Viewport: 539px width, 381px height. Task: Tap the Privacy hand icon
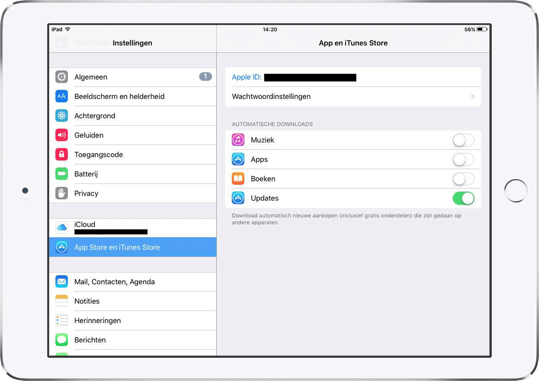pos(61,193)
